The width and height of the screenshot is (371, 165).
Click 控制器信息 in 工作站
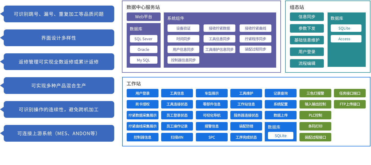(143, 137)
